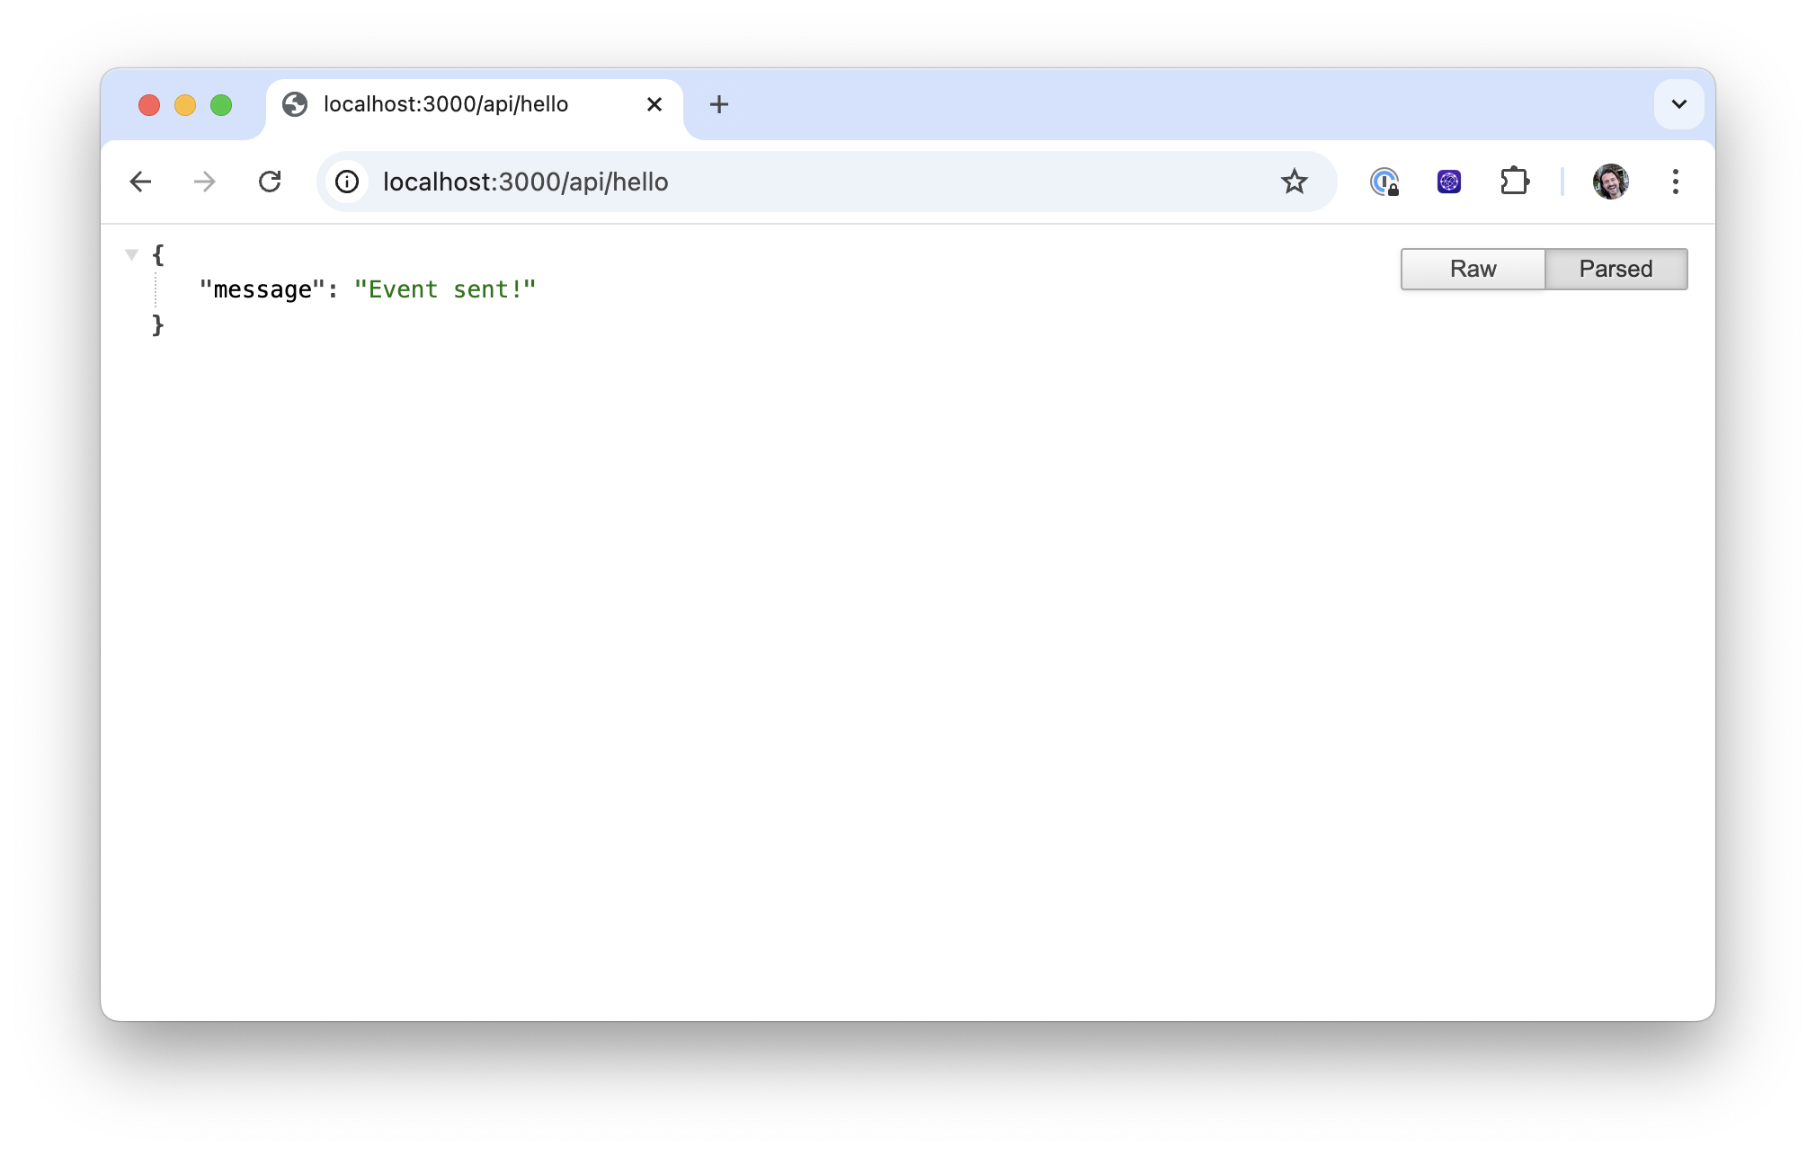This screenshot has width=1816, height=1154.
Task: Open the tab search dropdown chevron
Action: click(x=1678, y=104)
